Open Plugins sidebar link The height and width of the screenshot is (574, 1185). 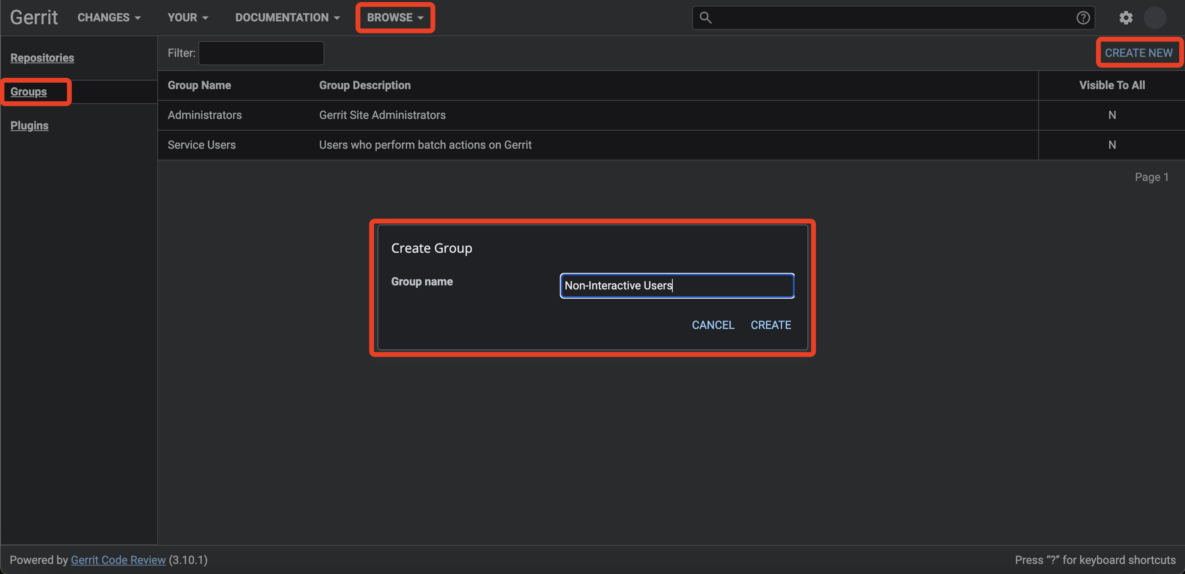29,125
